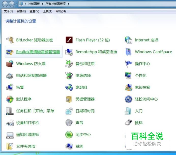Click the 设备和打印机 icon
This screenshot has height=155, width=176.
click(x=10, y=123)
